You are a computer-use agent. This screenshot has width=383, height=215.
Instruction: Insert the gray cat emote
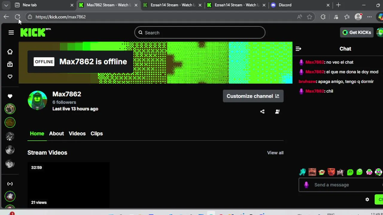coord(341,172)
